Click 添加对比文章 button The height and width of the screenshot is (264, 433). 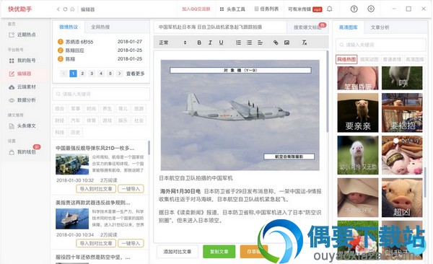pyautogui.click(x=178, y=252)
